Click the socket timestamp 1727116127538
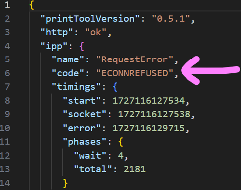This screenshot has height=190, width=241. tap(154, 114)
